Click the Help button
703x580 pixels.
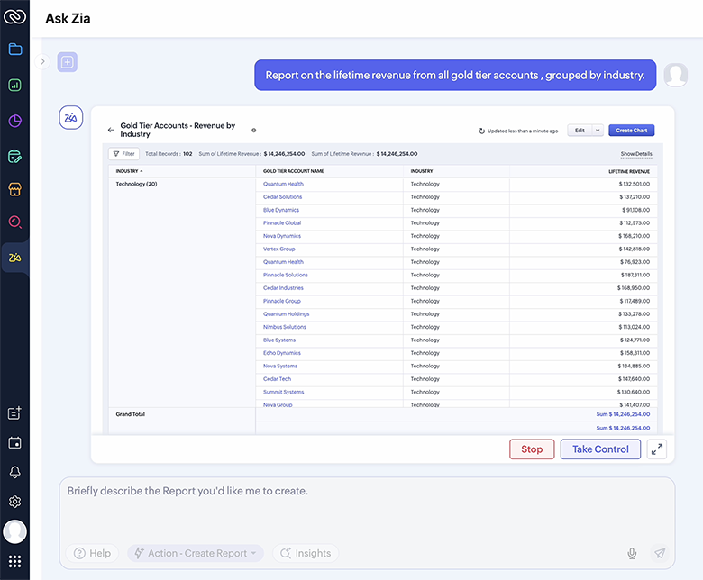point(92,553)
